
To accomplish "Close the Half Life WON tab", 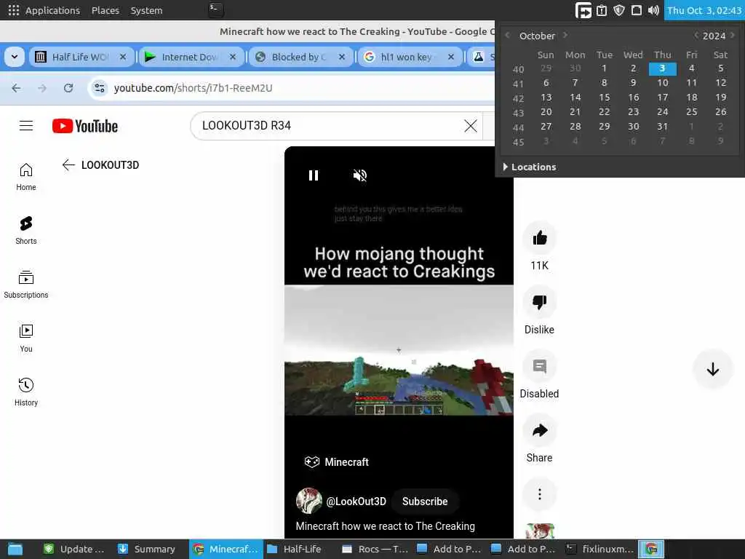I will 123,57.
